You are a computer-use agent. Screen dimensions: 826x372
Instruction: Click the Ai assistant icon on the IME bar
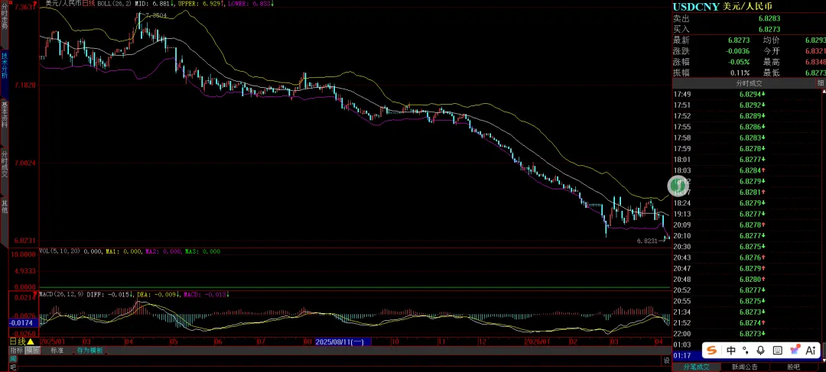811,350
